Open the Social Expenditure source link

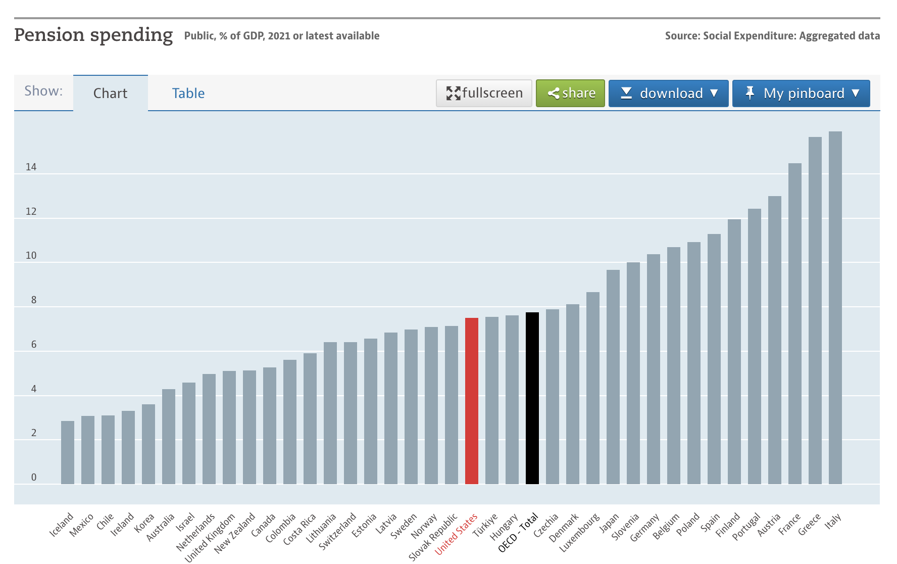772,36
